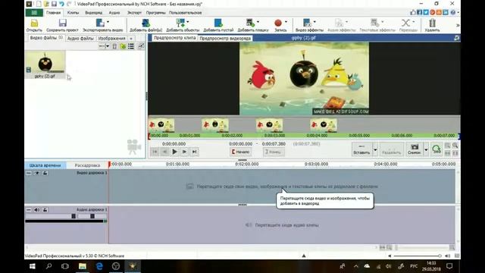Click the Конец end-point button
Screen dimensions: 485x273
click(274, 152)
